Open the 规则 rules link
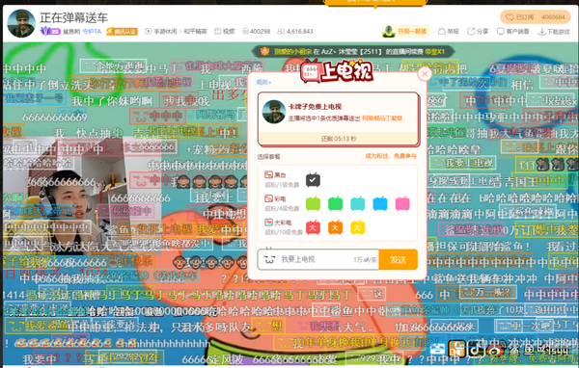 (263, 82)
